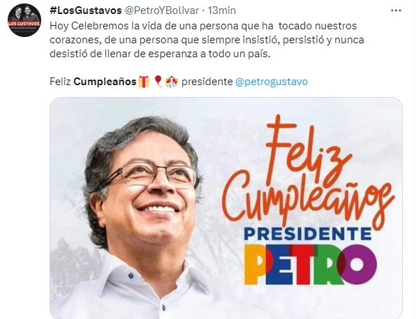Click the tweet text starting Hoy Celebremos

tap(207, 40)
